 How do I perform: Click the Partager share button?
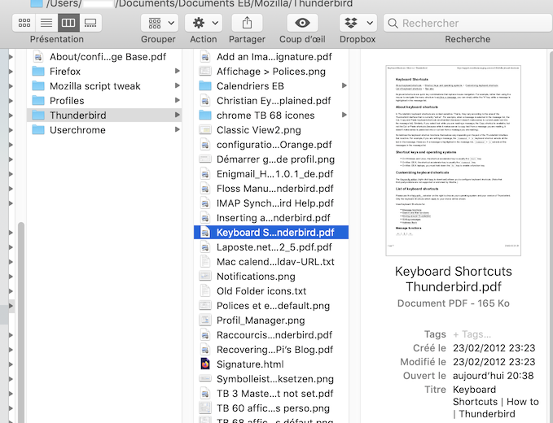(x=247, y=23)
